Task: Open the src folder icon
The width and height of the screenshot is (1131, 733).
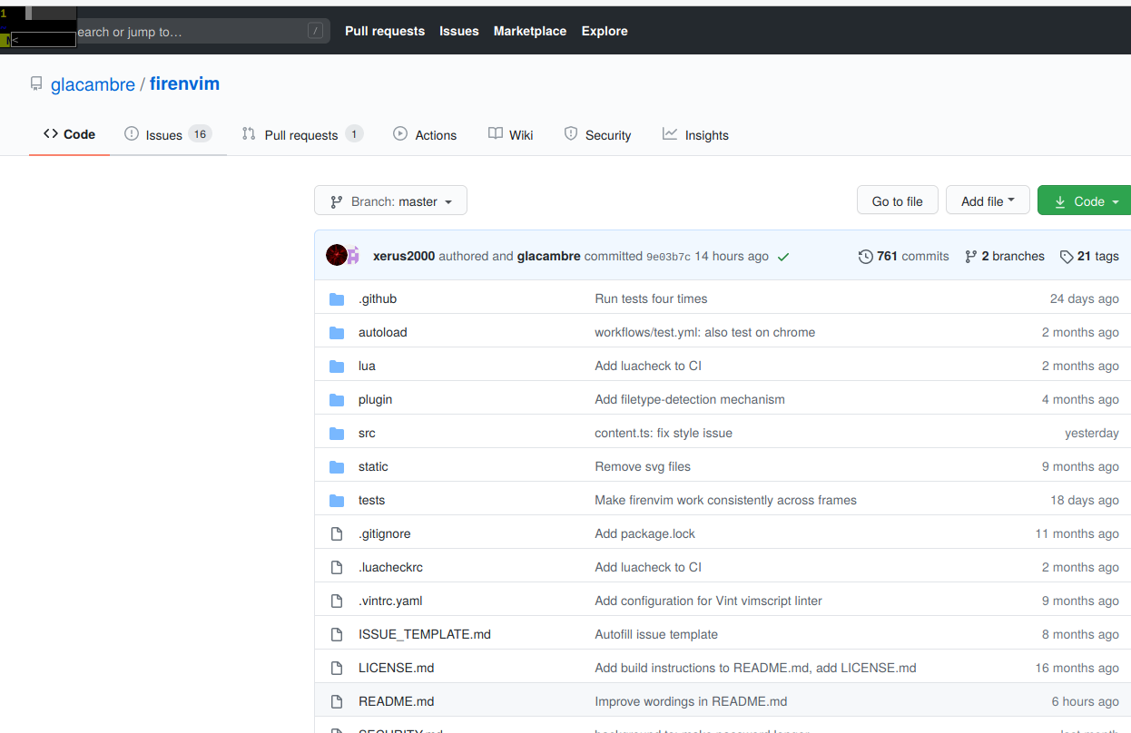Action: [337, 433]
